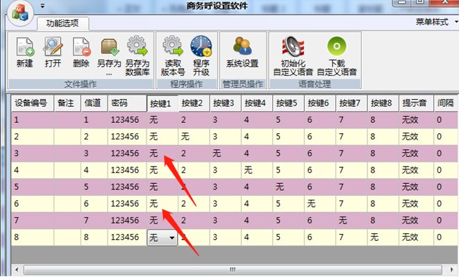459x279 pixels.
Task: Click the 提示音 column header
Action: point(414,103)
